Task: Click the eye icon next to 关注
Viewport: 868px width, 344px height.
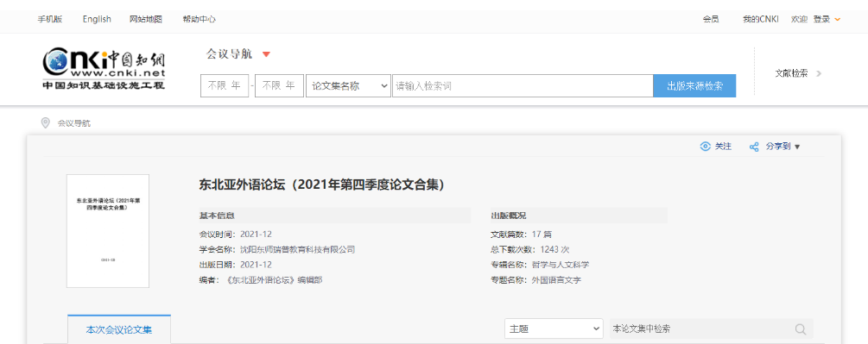Action: (x=705, y=147)
